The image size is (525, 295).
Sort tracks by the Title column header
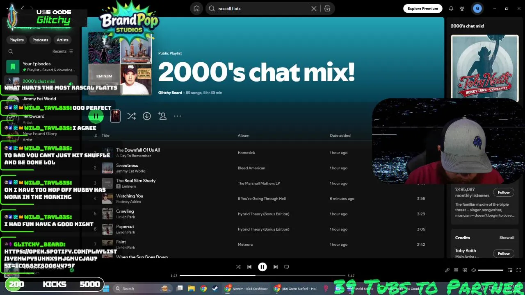105,136
